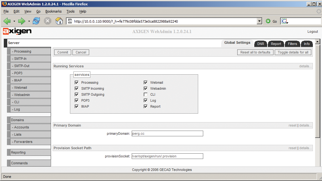Click the green Back arrow
This screenshot has width=322, height=181.
pyautogui.click(x=7, y=21)
